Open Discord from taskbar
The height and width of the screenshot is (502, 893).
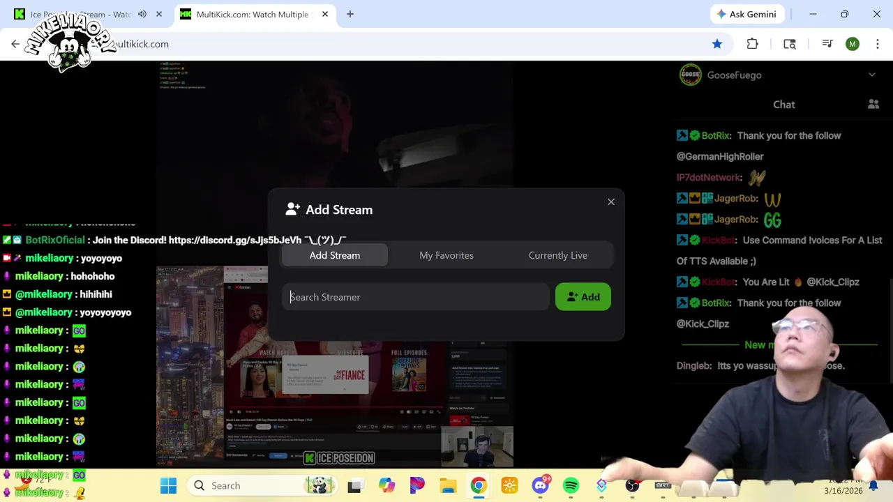541,485
